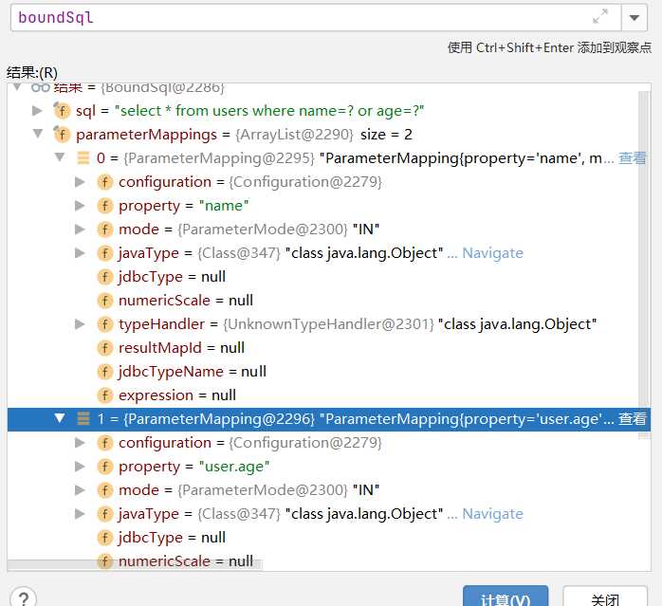Expand the sql field node
The width and height of the screenshot is (662, 606).
point(37,111)
